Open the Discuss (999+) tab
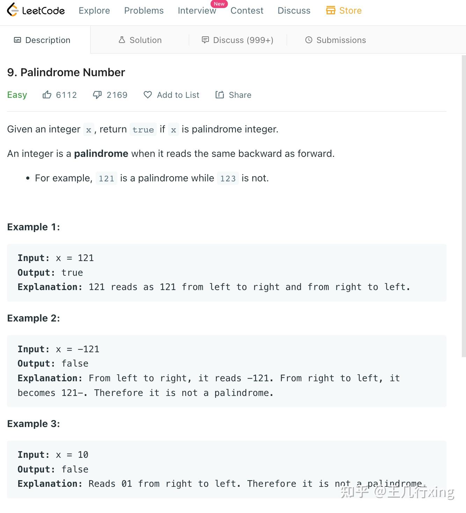The width and height of the screenshot is (466, 513). 238,40
